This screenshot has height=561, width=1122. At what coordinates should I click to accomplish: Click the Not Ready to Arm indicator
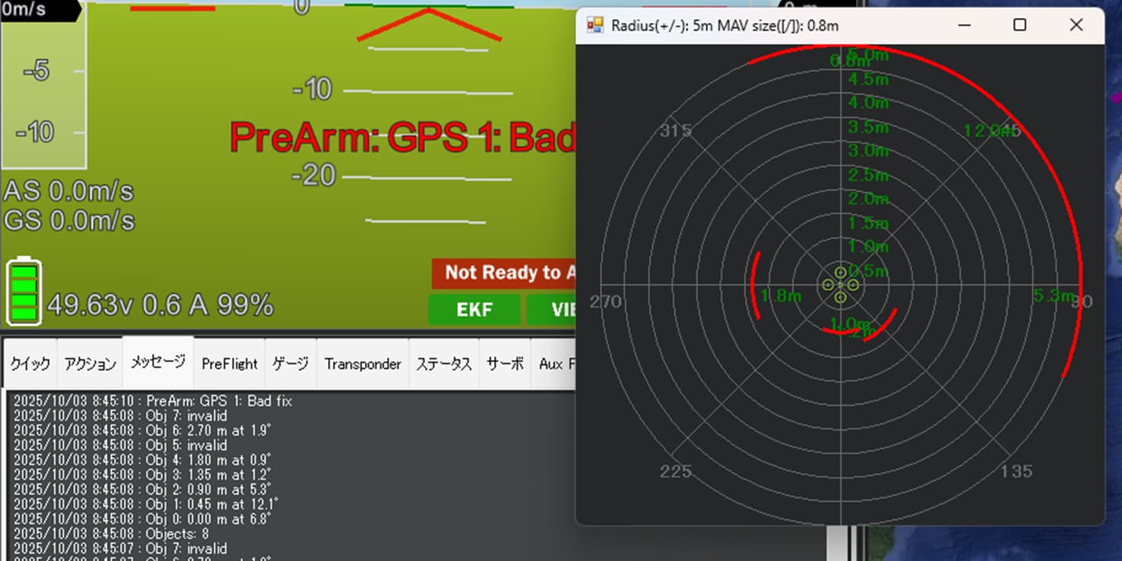(504, 273)
